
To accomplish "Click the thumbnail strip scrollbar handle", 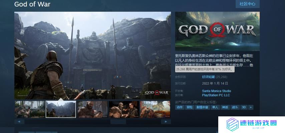I will [118, 122].
